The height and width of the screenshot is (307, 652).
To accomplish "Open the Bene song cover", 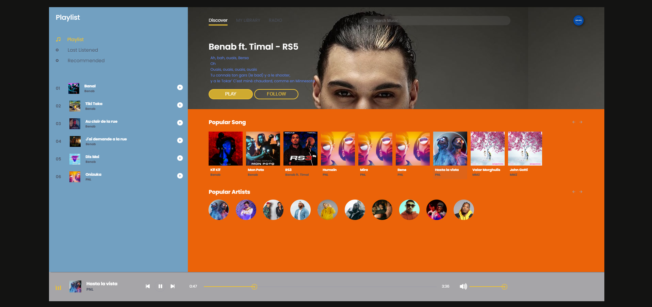I will tap(413, 149).
